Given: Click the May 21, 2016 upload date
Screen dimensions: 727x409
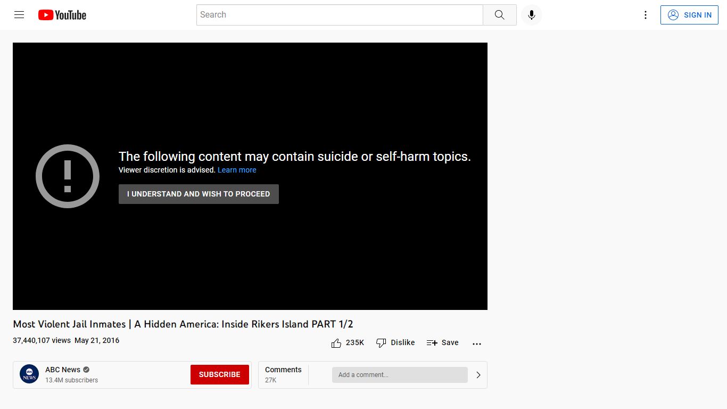Looking at the screenshot, I should [97, 340].
